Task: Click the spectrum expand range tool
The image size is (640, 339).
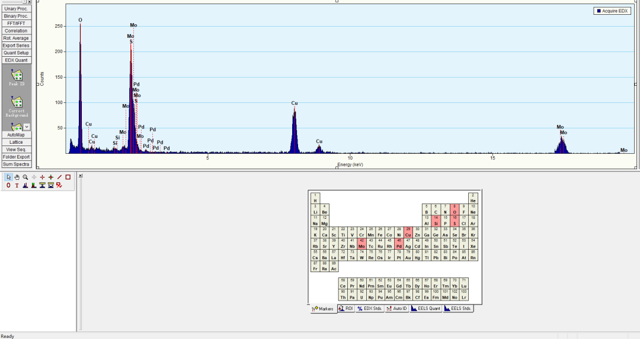Action: click(50, 185)
